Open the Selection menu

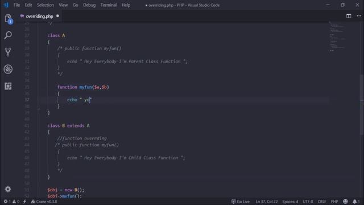[x=45, y=5]
